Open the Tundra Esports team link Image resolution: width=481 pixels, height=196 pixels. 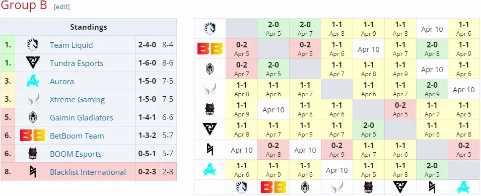[x=77, y=63]
